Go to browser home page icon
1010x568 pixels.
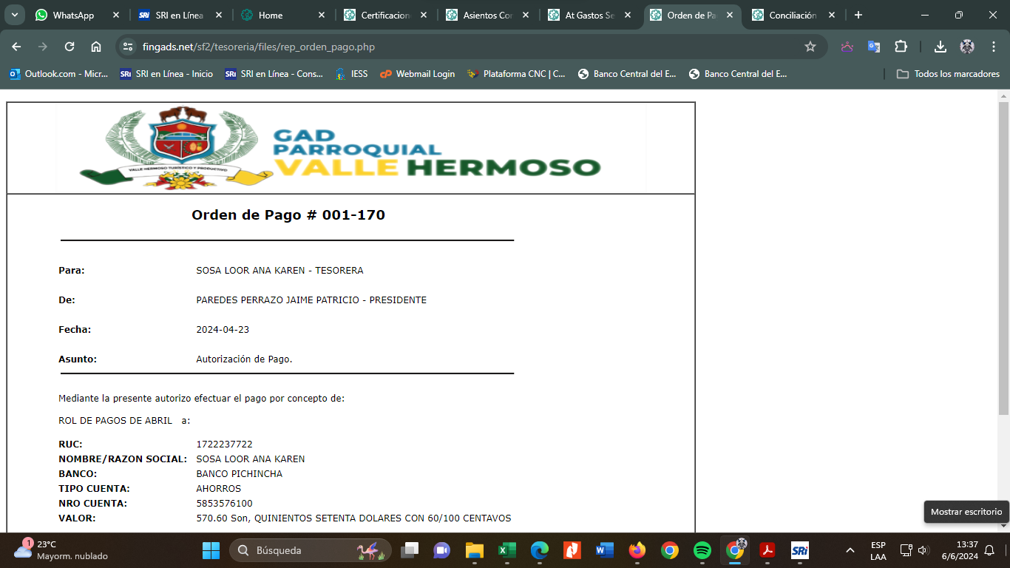coord(96,47)
